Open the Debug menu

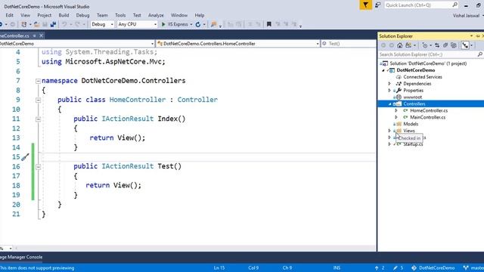82,15
